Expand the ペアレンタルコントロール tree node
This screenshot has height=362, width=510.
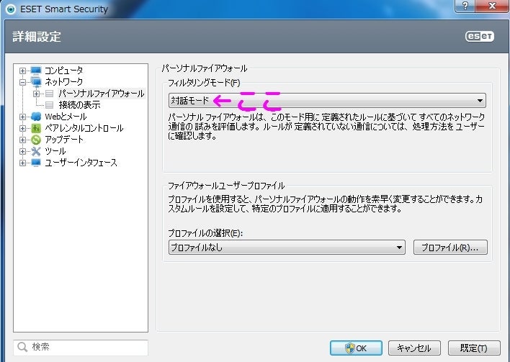22,128
